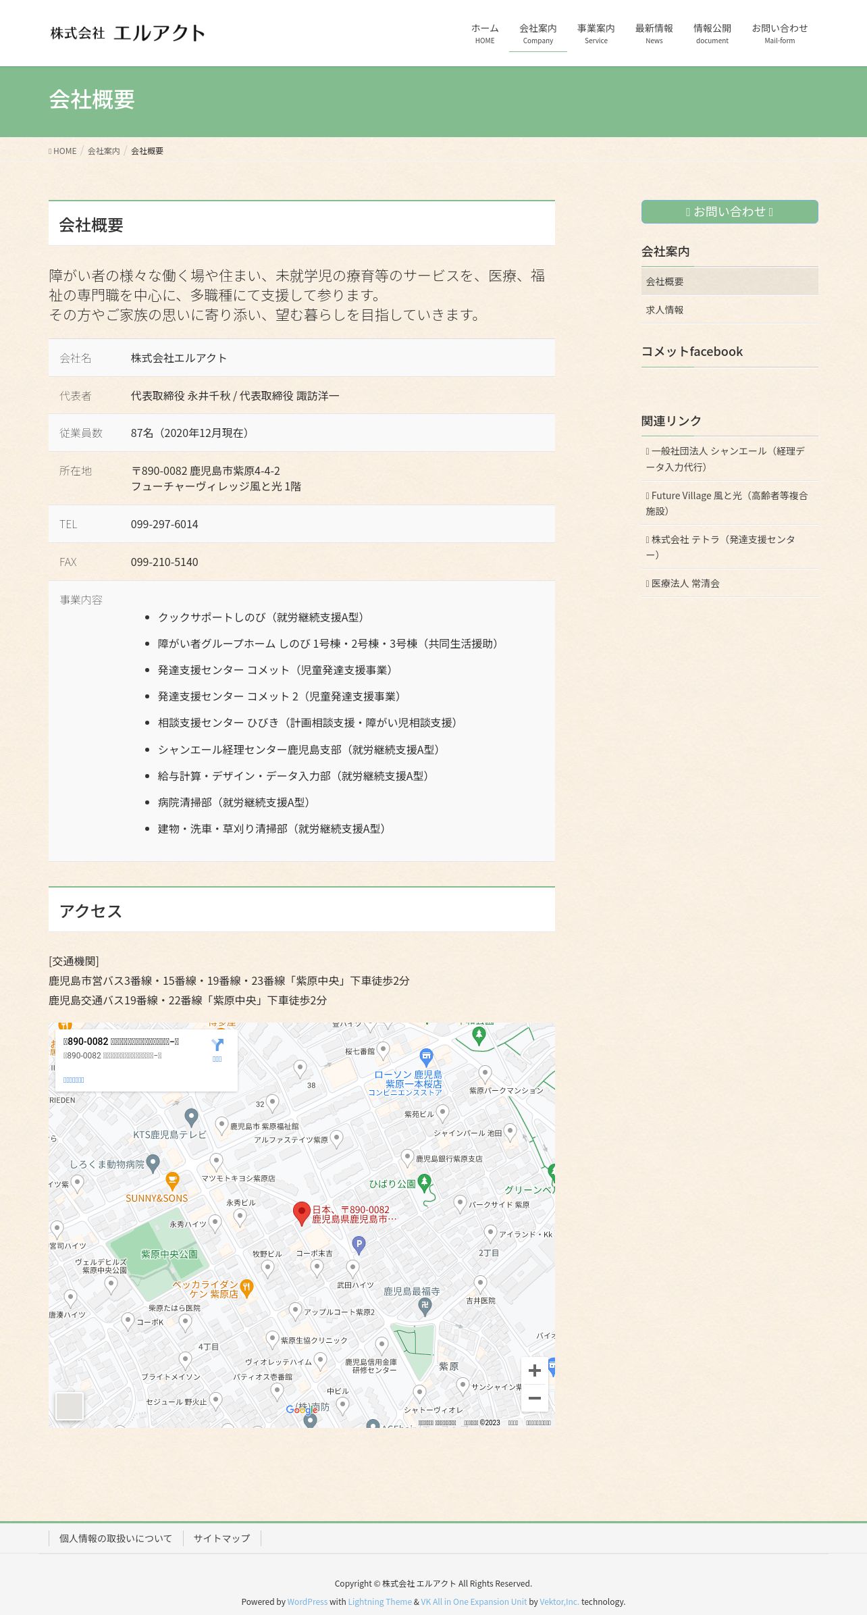Open the 事業案内 Service menu item
This screenshot has width=867, height=1615.
tap(596, 34)
